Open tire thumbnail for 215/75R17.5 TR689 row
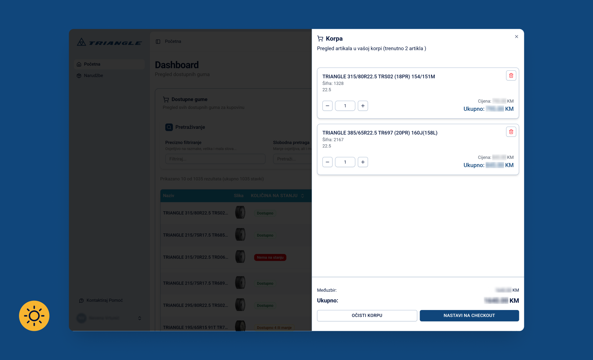This screenshot has width=593, height=360. click(240, 283)
